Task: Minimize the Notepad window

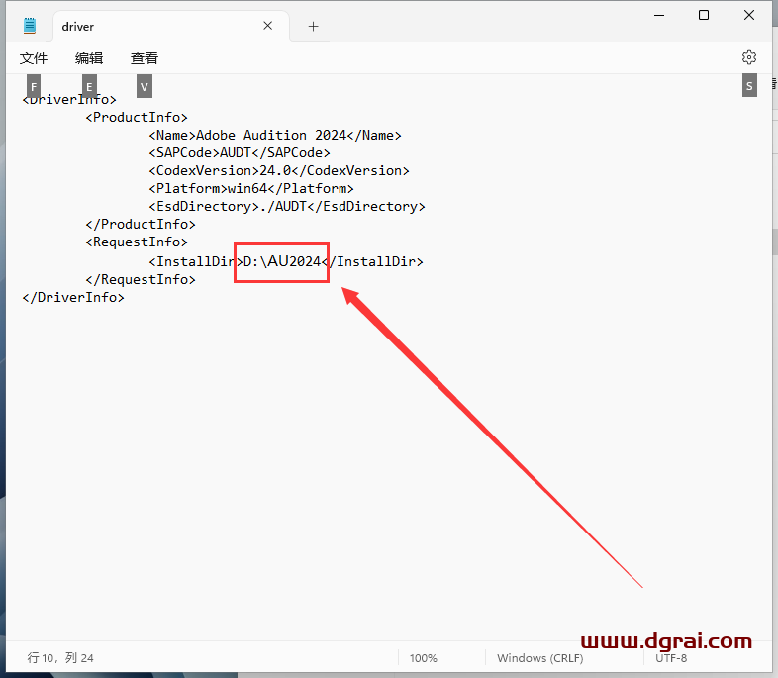Action: 659,16
